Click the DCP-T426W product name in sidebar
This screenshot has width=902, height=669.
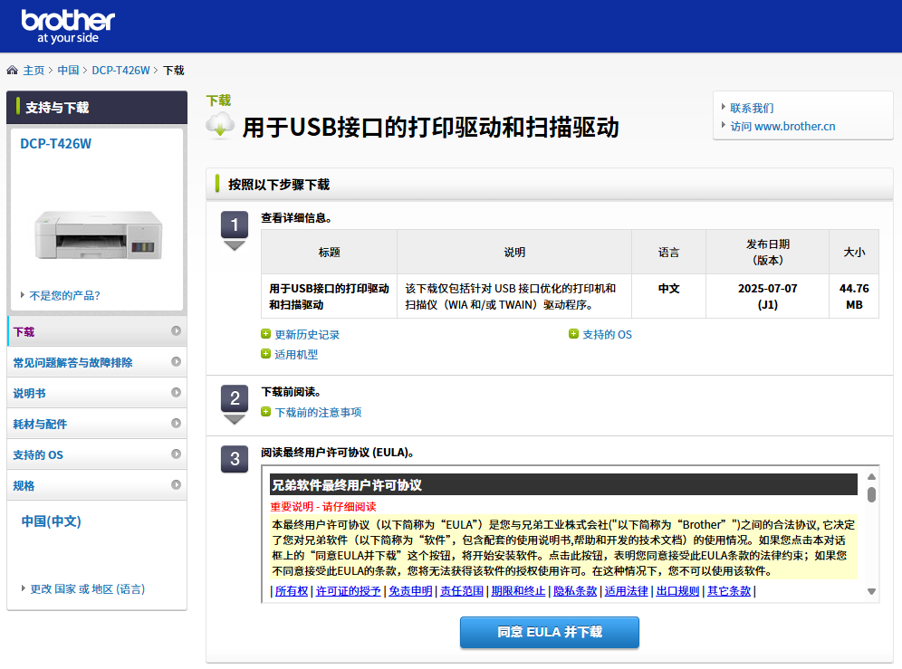(56, 144)
